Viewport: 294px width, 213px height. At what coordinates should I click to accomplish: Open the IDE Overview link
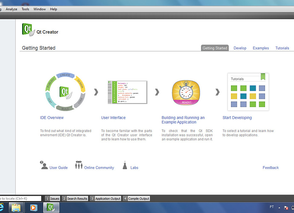coord(52,118)
